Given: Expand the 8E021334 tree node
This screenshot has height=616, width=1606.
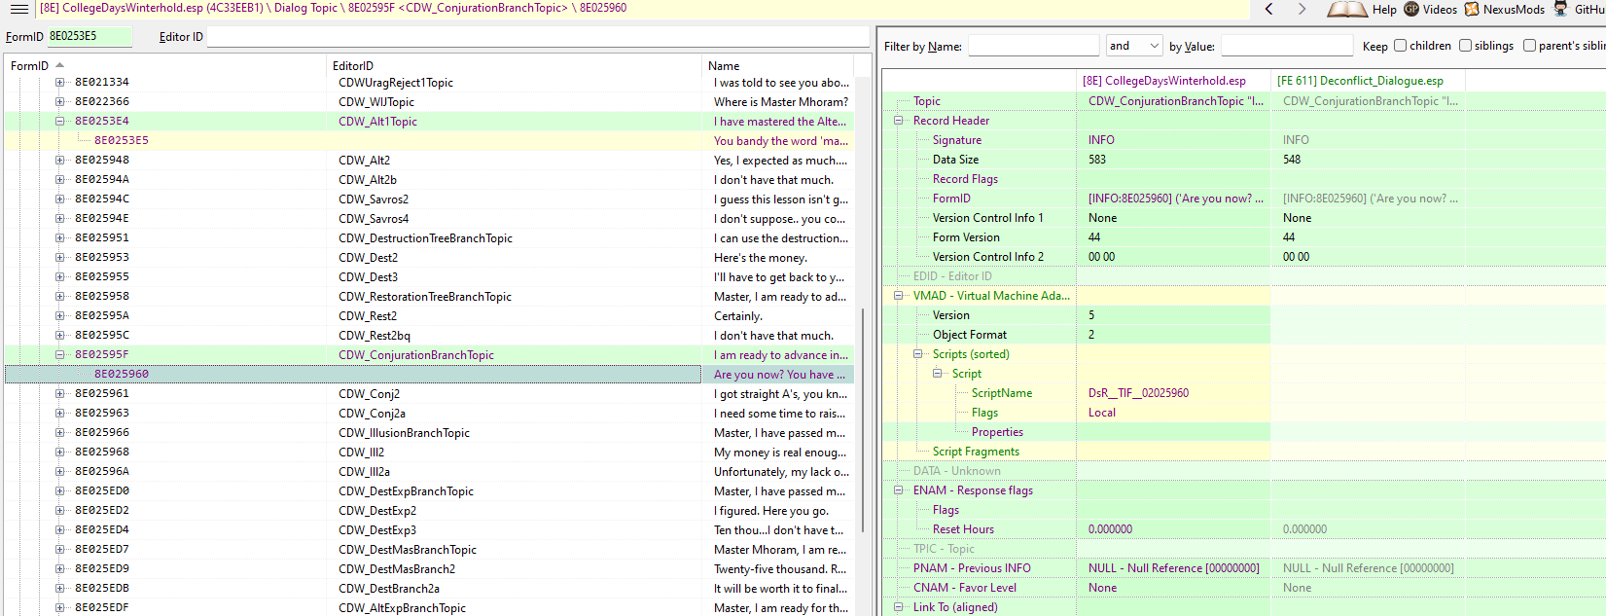Looking at the screenshot, I should (x=59, y=82).
